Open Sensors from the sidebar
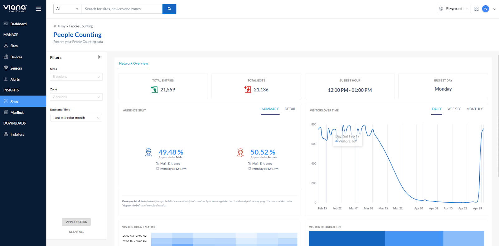The height and width of the screenshot is (246, 499). (16, 68)
